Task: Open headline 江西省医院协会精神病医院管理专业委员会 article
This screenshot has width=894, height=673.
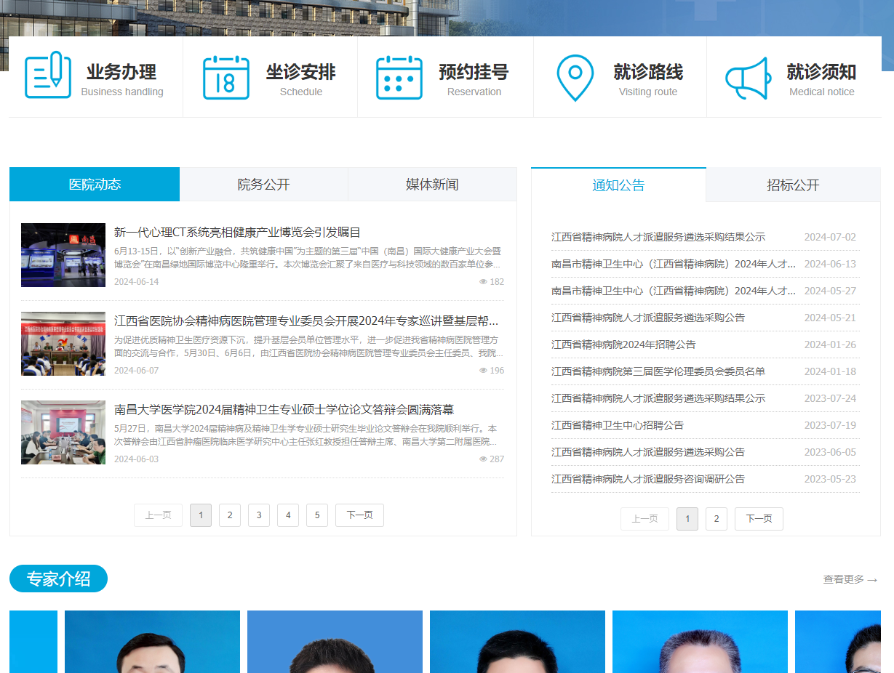Action: (x=306, y=321)
